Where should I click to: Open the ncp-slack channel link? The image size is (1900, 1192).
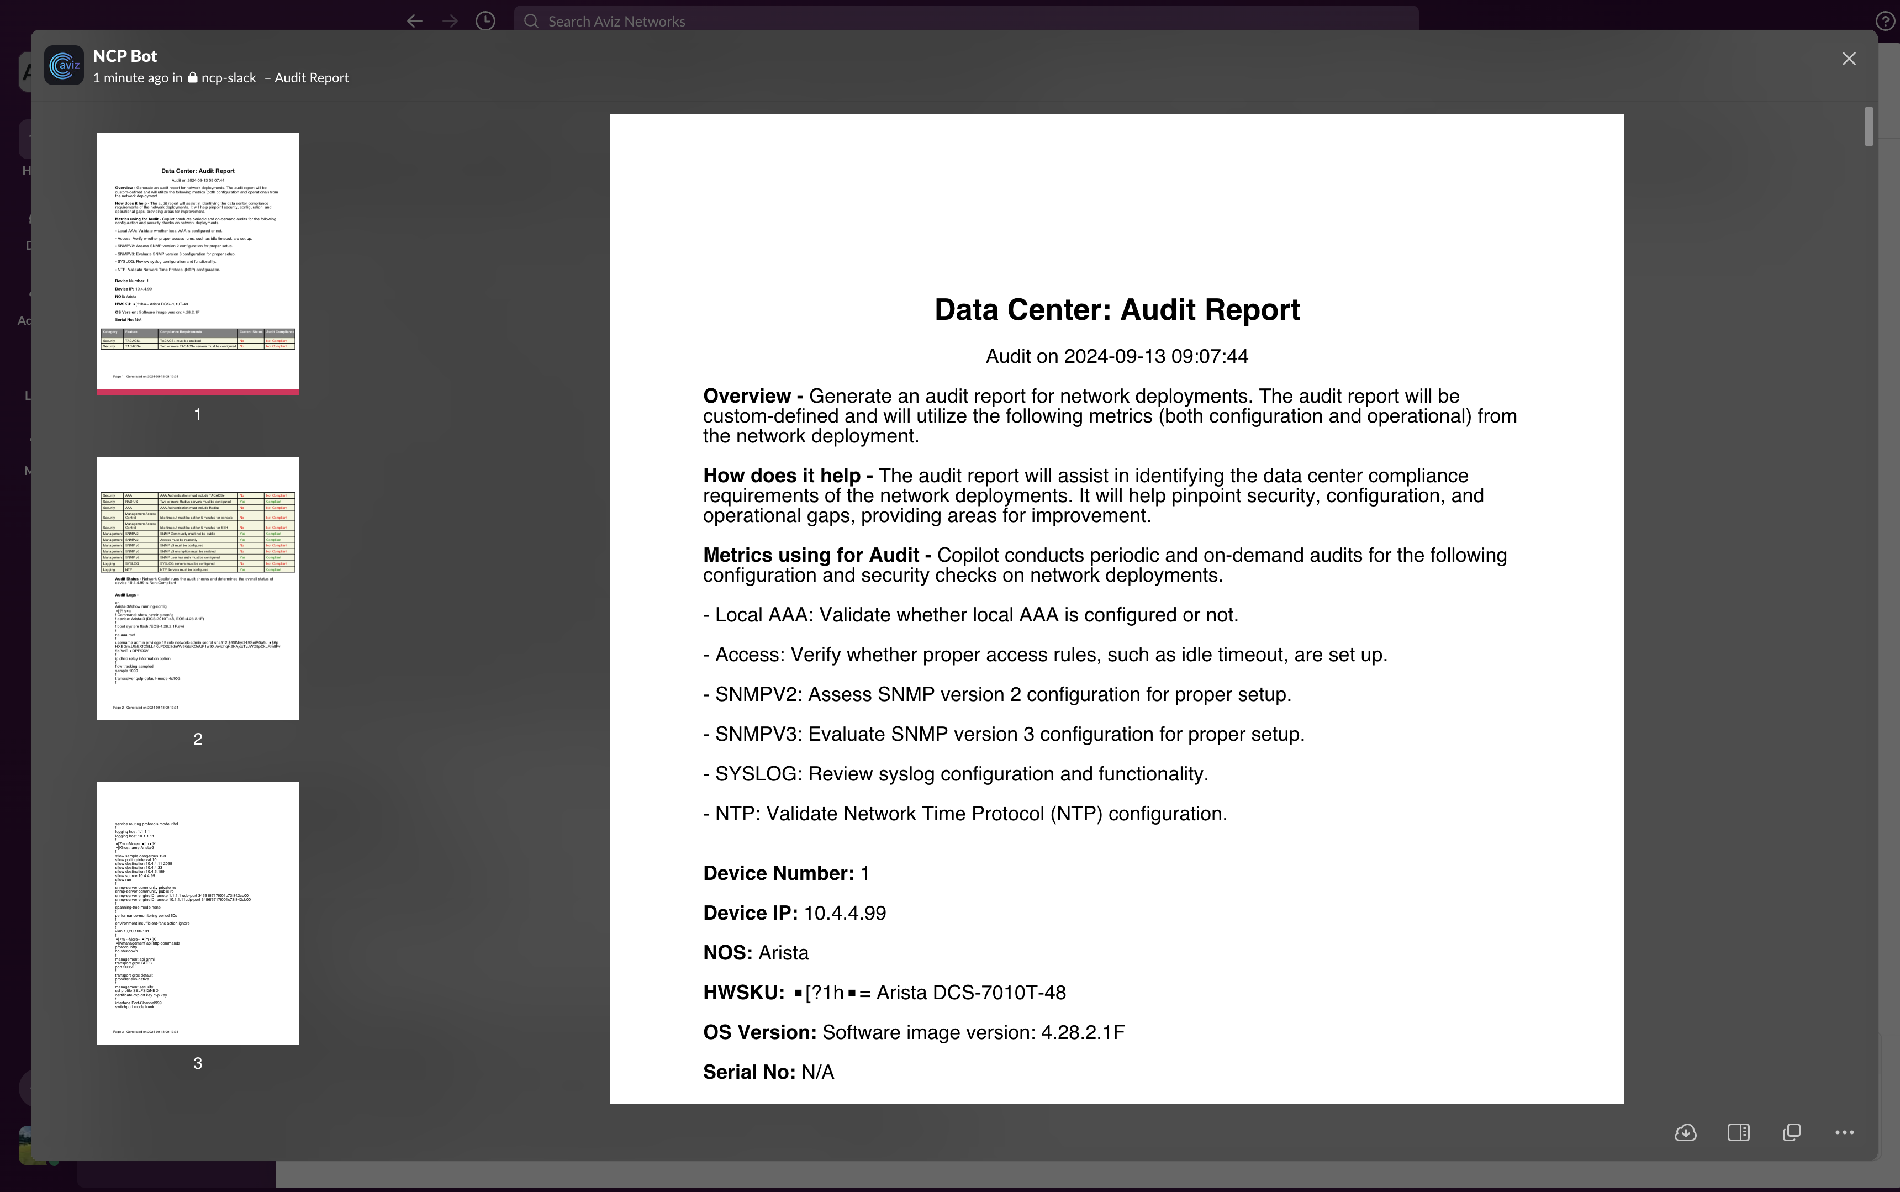click(x=228, y=78)
